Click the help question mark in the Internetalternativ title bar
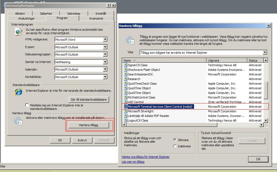The width and height of the screenshot is (277, 172). 109,6
